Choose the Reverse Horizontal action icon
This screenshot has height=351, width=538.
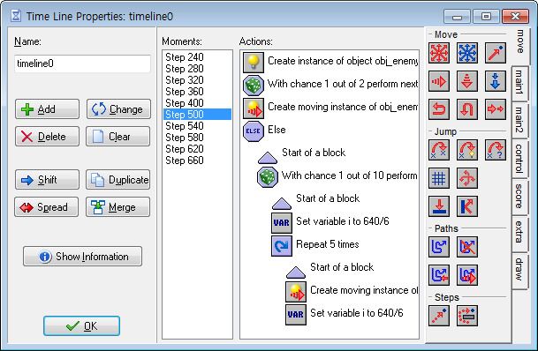point(439,109)
